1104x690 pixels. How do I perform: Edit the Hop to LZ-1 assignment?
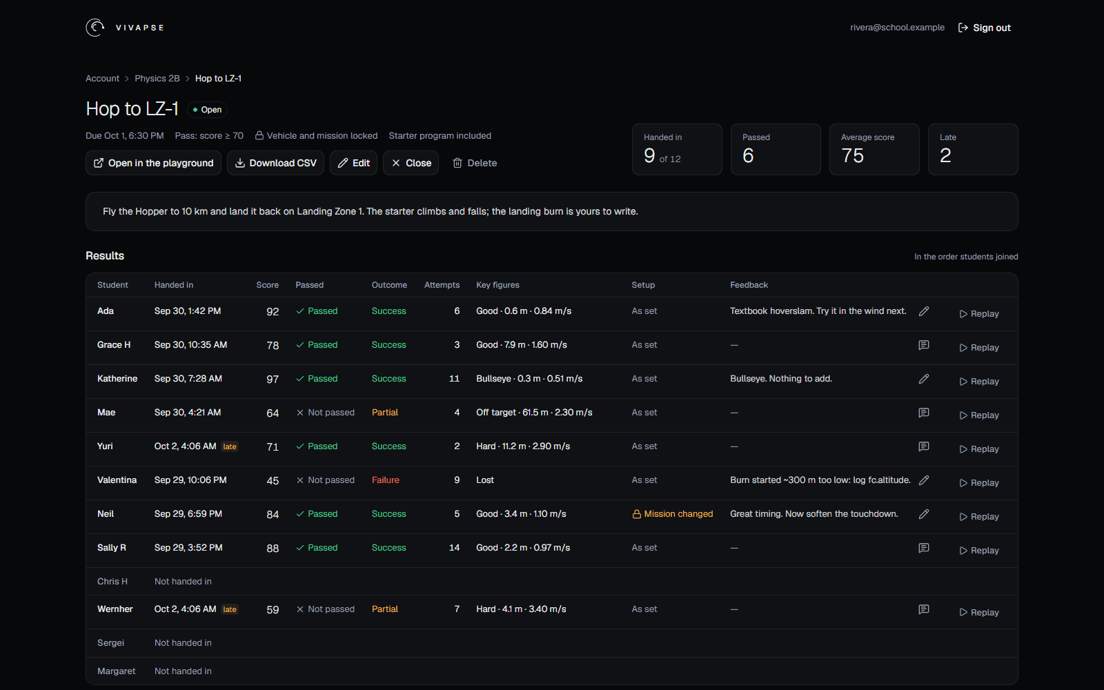[x=353, y=163]
